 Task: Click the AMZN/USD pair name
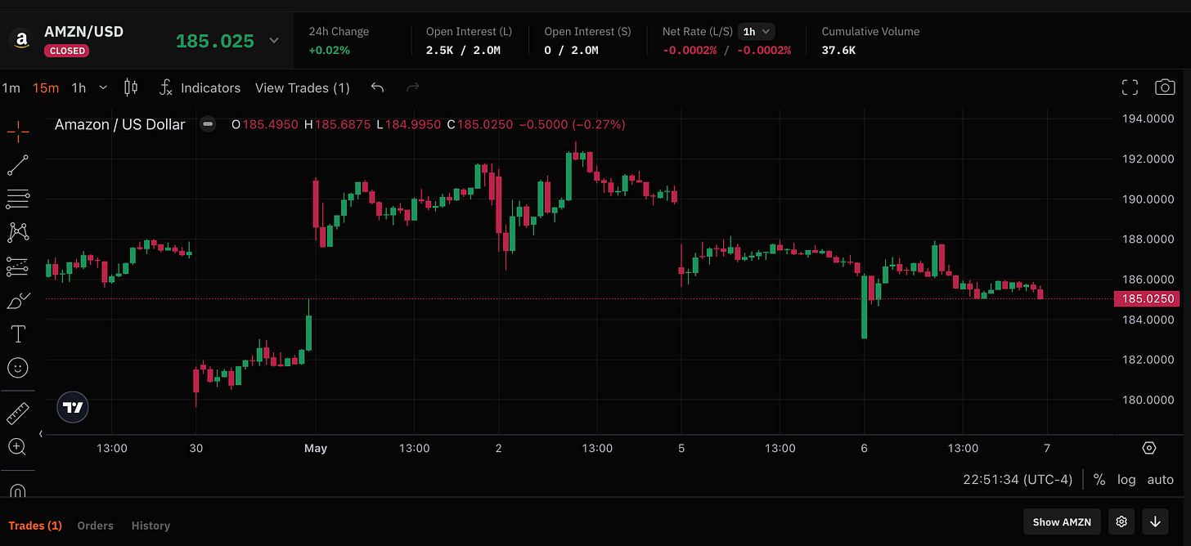(83, 32)
